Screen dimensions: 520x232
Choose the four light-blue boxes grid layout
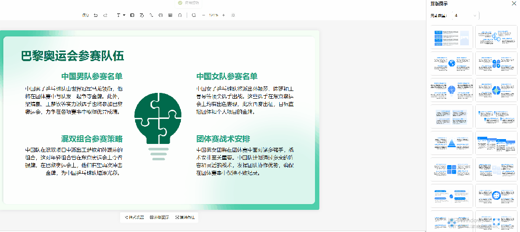click(x=452, y=116)
